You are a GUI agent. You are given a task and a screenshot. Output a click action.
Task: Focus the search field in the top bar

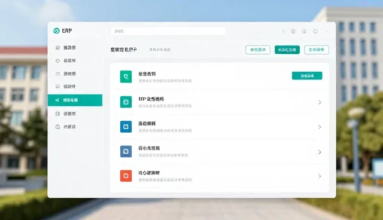point(168,31)
